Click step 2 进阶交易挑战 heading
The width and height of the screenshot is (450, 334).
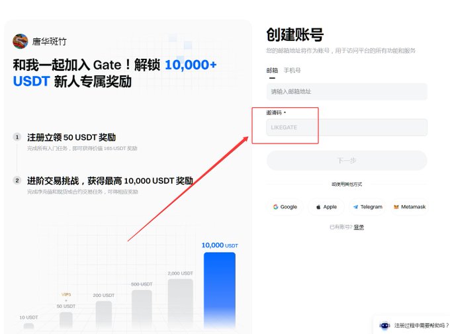(x=110, y=181)
